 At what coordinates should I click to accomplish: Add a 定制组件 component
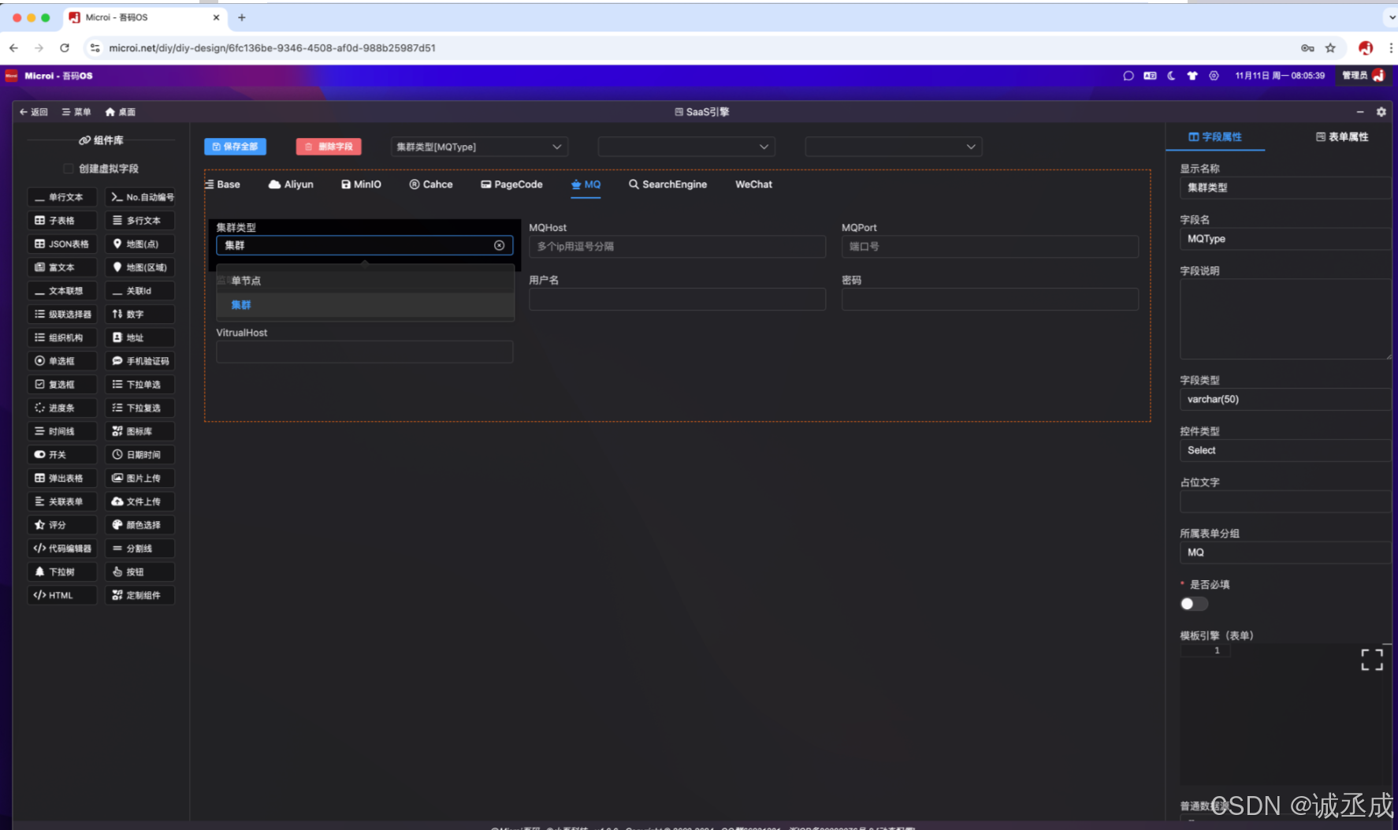tap(140, 595)
